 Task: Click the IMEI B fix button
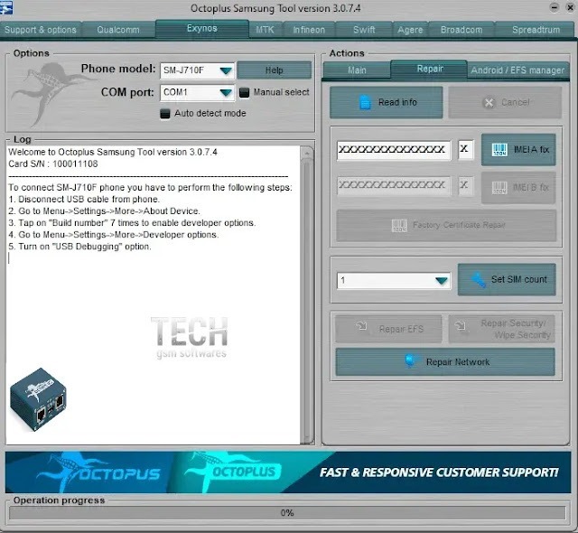coord(518,188)
